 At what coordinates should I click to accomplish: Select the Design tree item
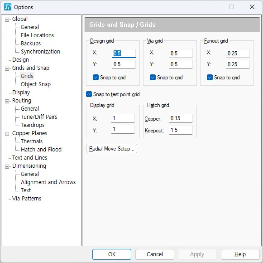20,60
